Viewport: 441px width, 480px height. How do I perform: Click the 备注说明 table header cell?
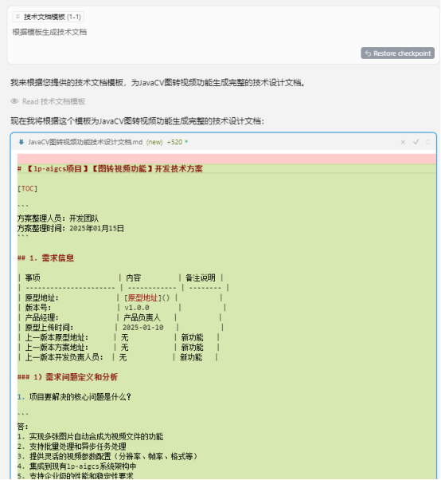pos(201,278)
